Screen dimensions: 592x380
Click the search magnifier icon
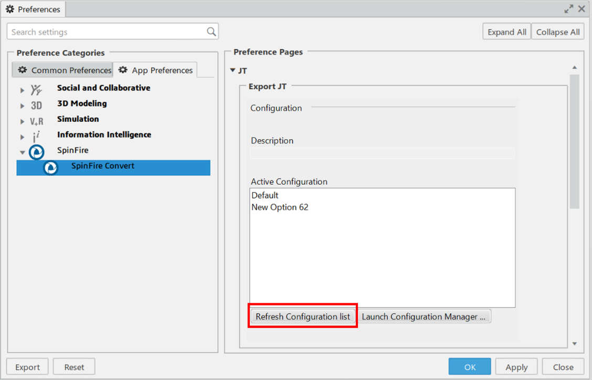tap(212, 31)
